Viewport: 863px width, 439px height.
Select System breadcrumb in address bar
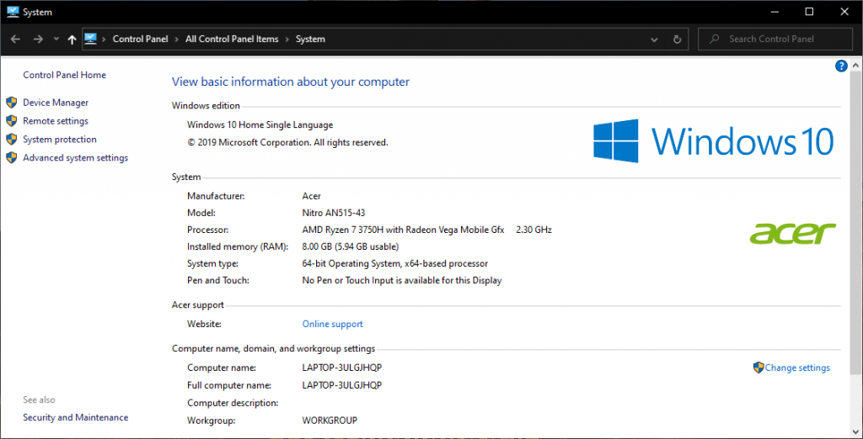tap(310, 39)
